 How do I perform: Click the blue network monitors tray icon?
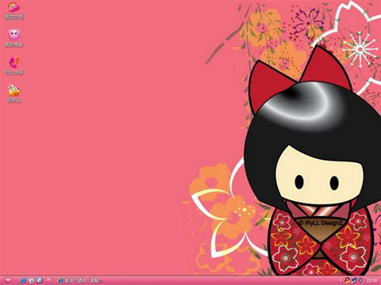coord(354,280)
